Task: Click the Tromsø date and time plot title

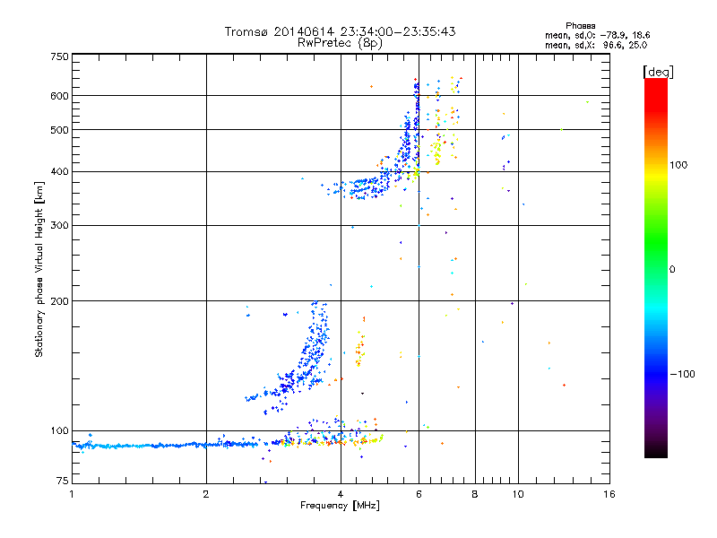Action: (x=340, y=31)
